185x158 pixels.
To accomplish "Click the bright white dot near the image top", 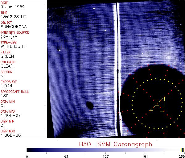I will (x=94, y=9).
